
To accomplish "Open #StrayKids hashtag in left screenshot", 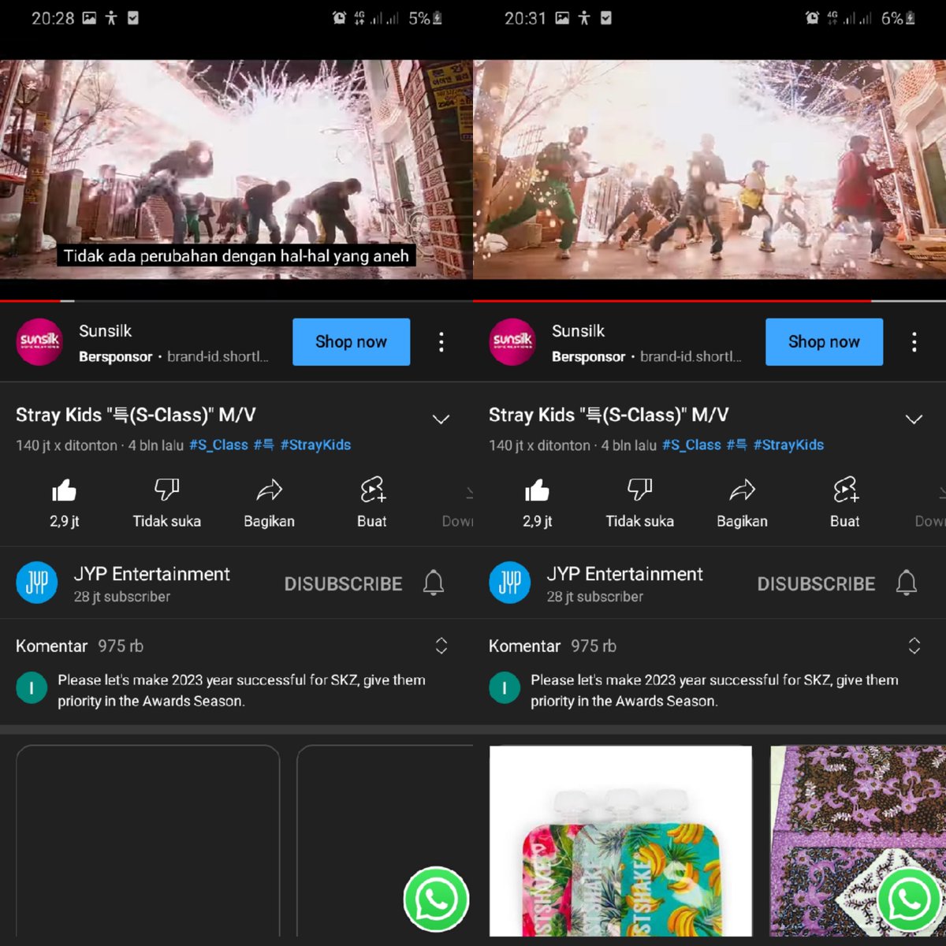I will [x=315, y=445].
